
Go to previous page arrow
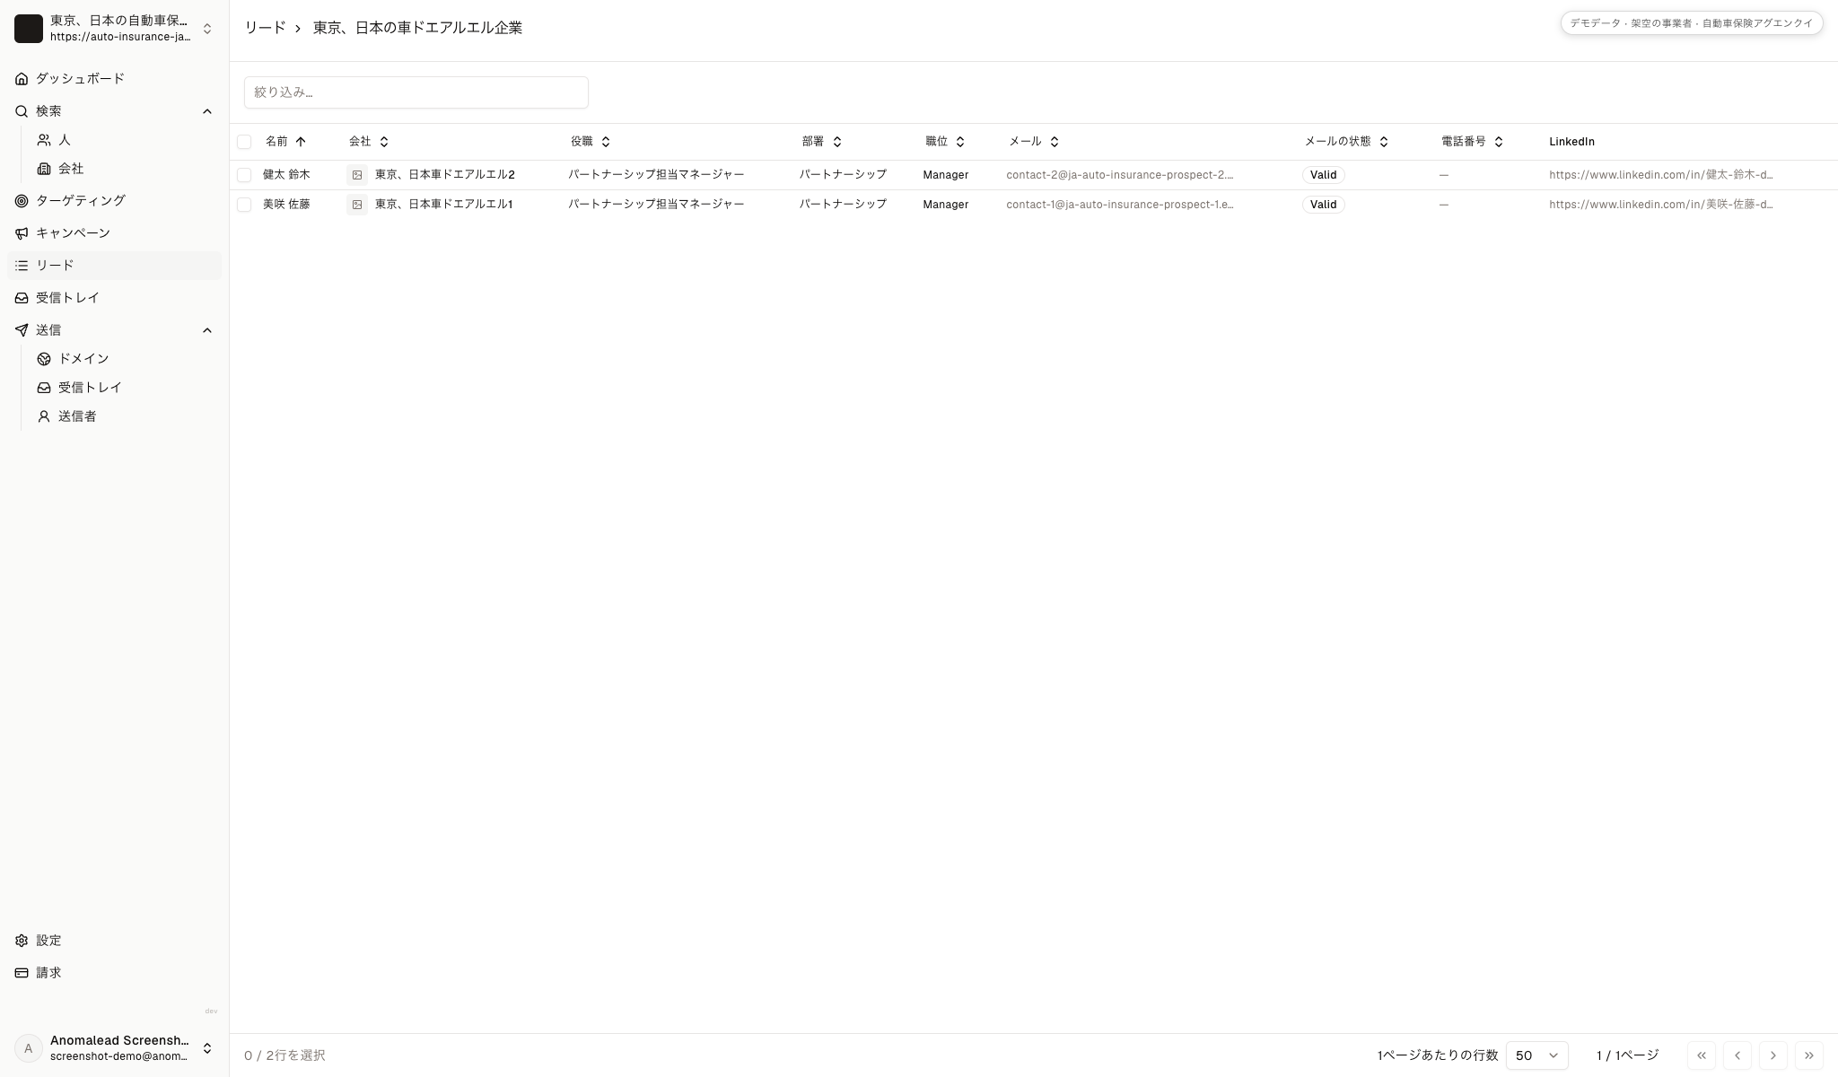[x=1737, y=1055]
